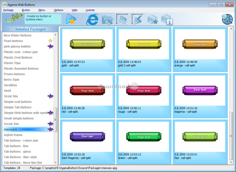Click templates pane scroll up arrow

(x=231, y=28)
